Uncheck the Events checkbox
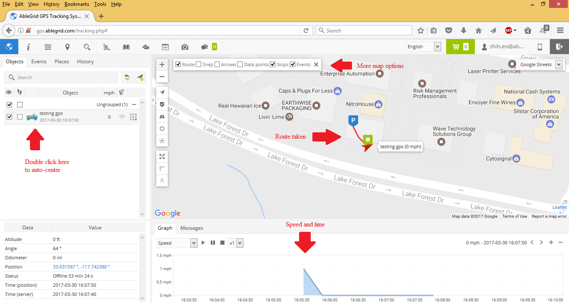 point(292,65)
